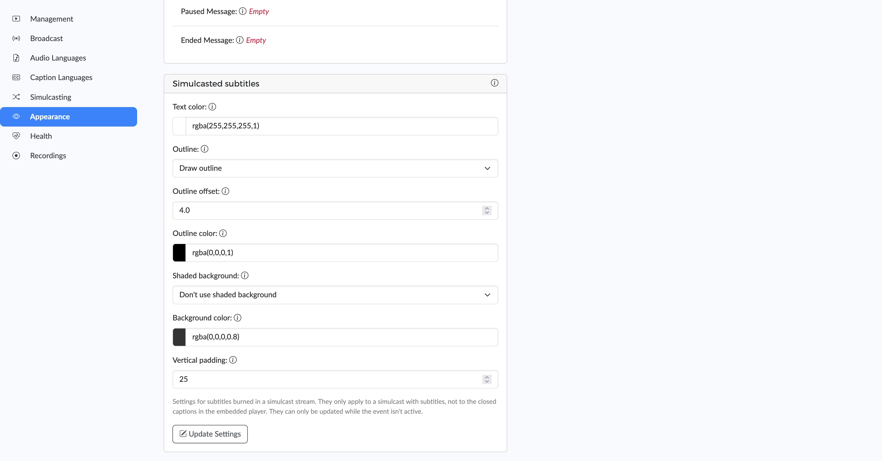Open the Outline dropdown showing Draw outline
Screen dimensions: 882x461
coord(335,168)
